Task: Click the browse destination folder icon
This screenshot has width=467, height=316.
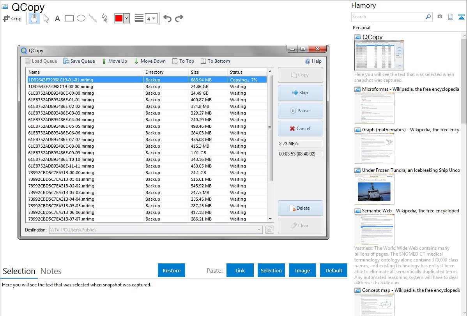Action: [x=269, y=229]
